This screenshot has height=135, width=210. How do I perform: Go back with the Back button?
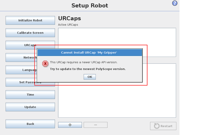[x=30, y=124]
